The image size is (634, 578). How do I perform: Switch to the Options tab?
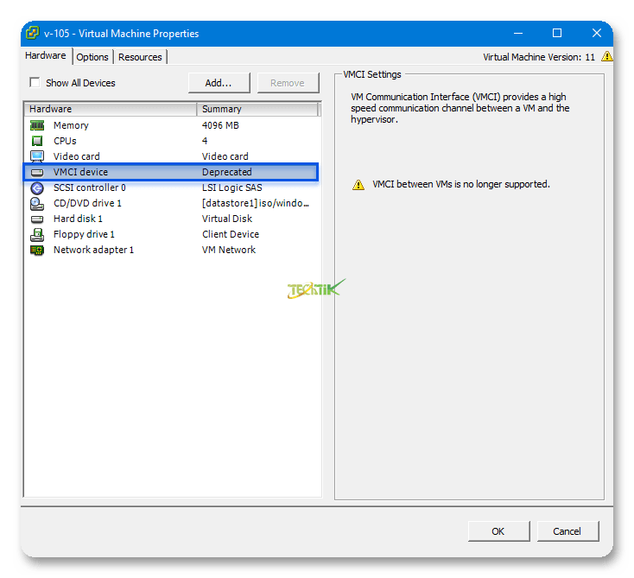[92, 57]
